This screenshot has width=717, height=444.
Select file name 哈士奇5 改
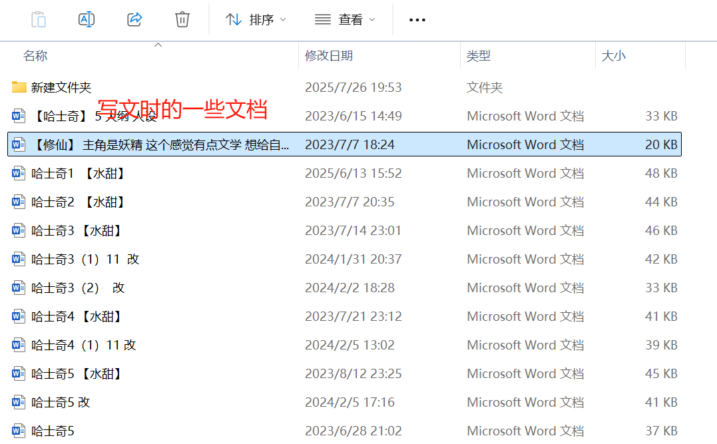[x=61, y=402]
